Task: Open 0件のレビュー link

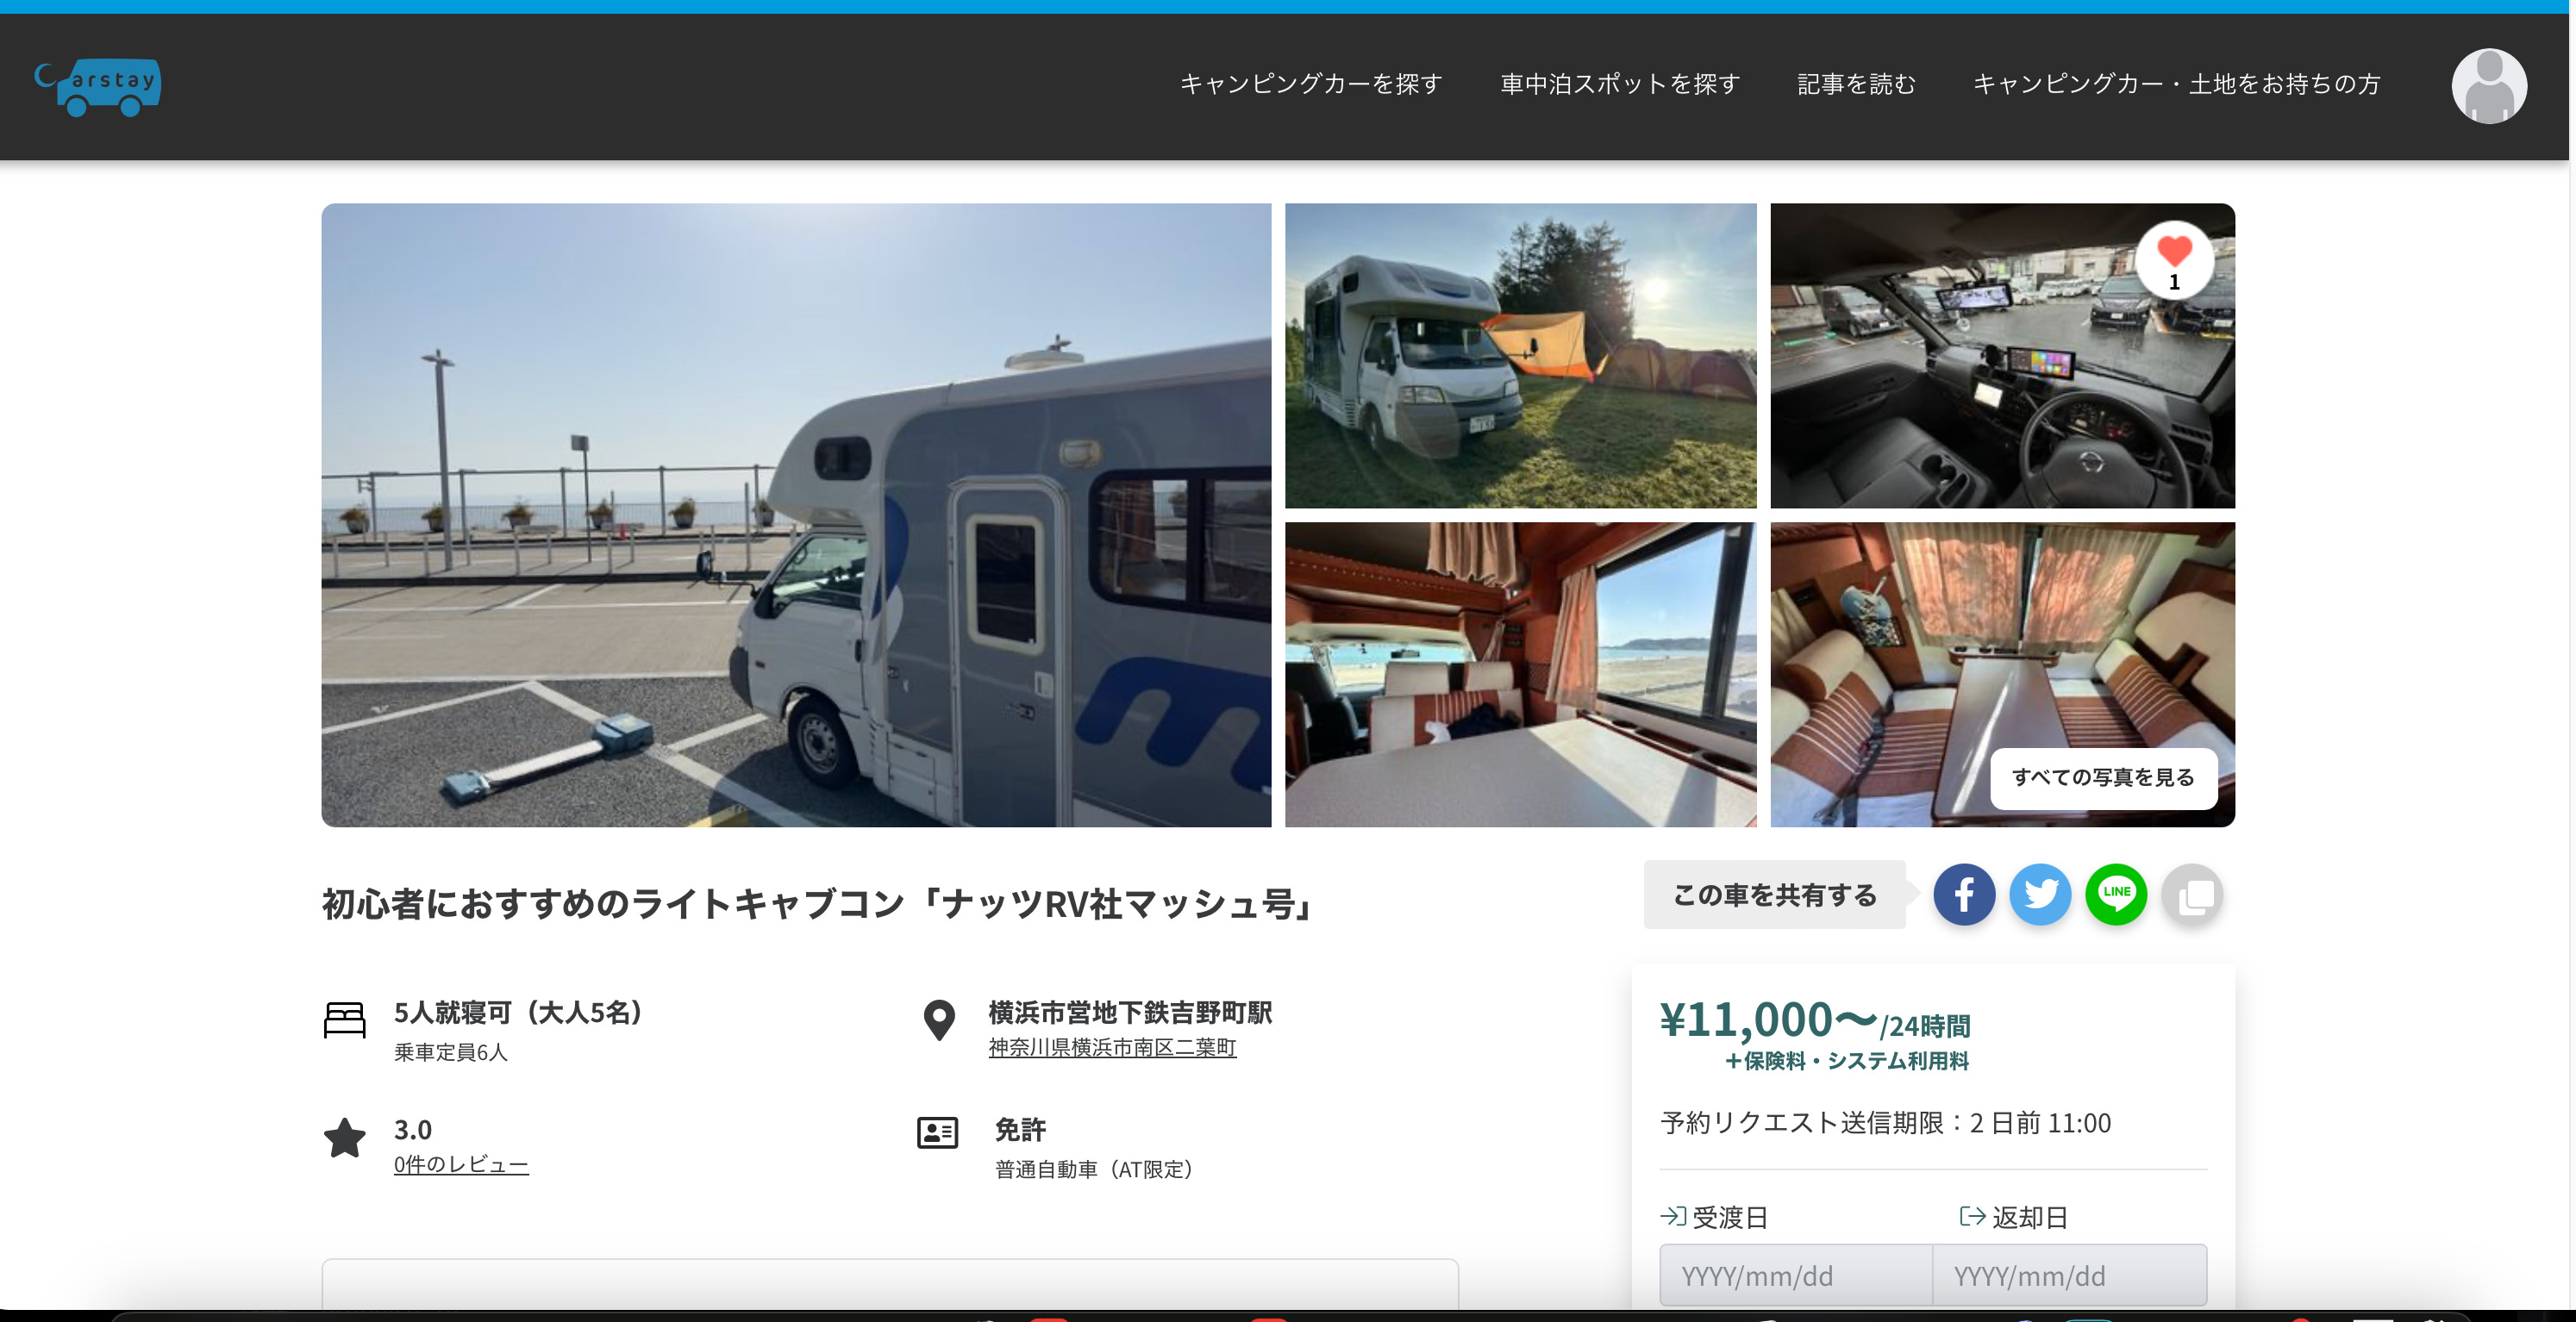Action: pos(461,1164)
